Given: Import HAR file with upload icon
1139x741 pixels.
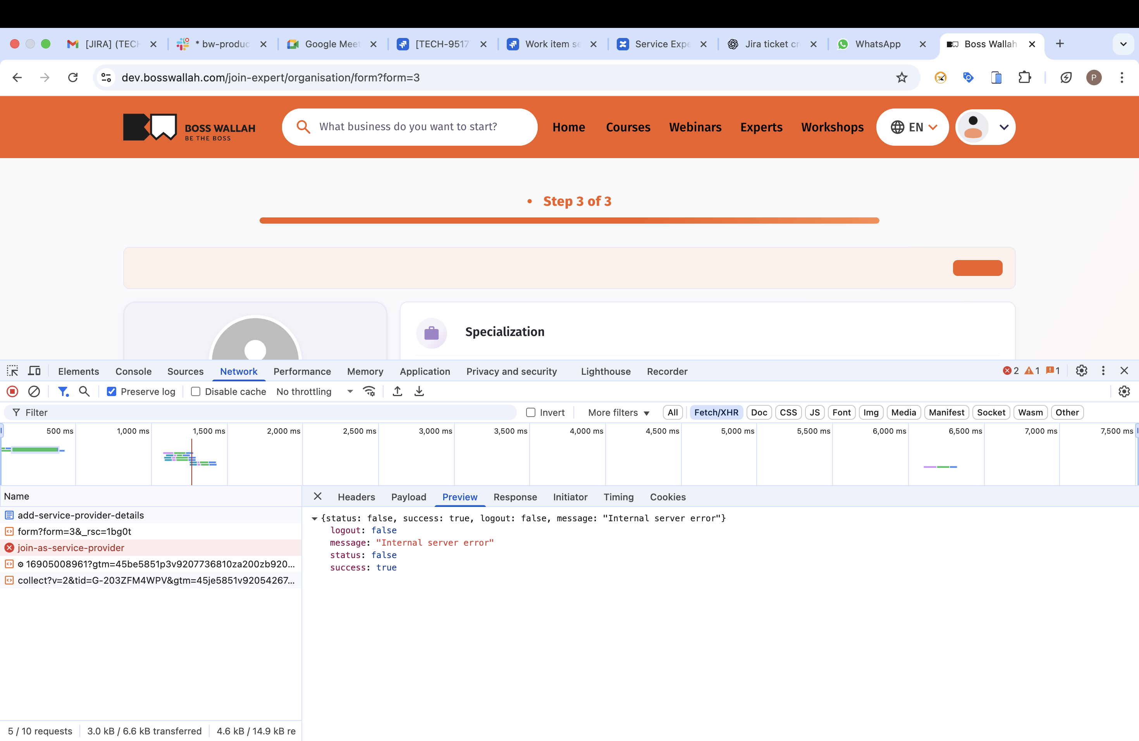Looking at the screenshot, I should 397,391.
